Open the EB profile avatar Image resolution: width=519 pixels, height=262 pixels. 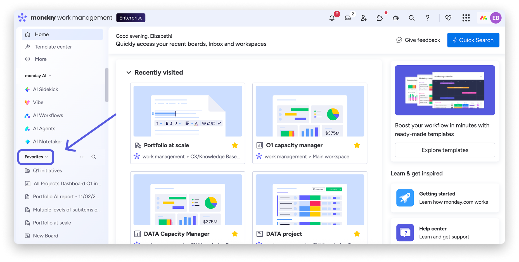496,18
